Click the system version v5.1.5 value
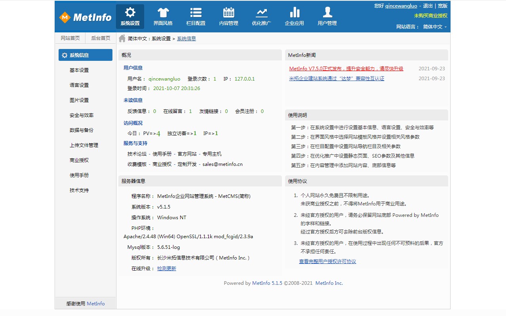The width and height of the screenshot is (506, 316). (164, 207)
